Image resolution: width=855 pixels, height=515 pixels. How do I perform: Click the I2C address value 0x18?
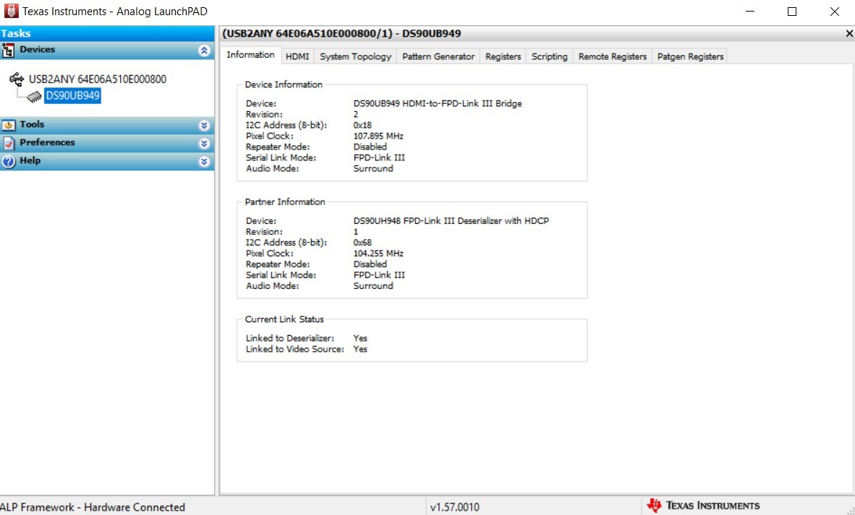click(362, 125)
